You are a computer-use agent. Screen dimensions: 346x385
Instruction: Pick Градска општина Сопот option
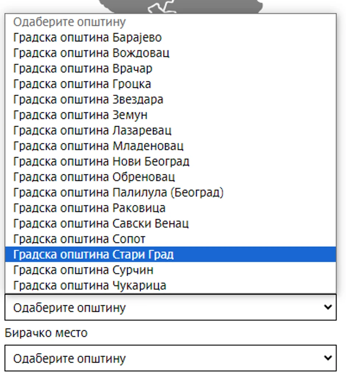point(80,239)
